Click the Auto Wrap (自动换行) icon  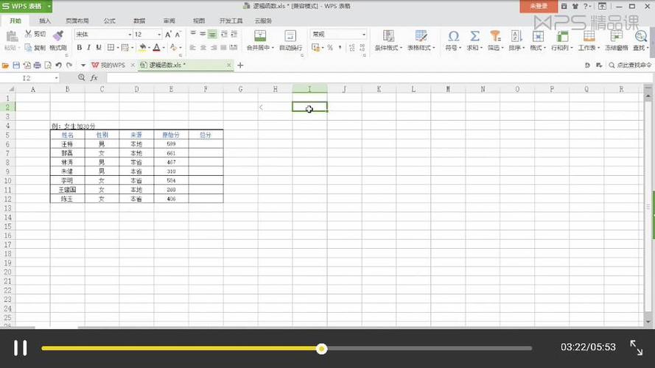tap(290, 36)
